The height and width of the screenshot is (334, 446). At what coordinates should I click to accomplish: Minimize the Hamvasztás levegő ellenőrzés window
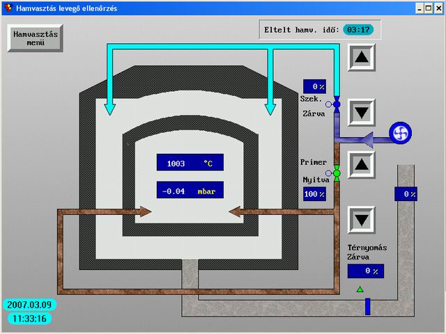(x=420, y=8)
